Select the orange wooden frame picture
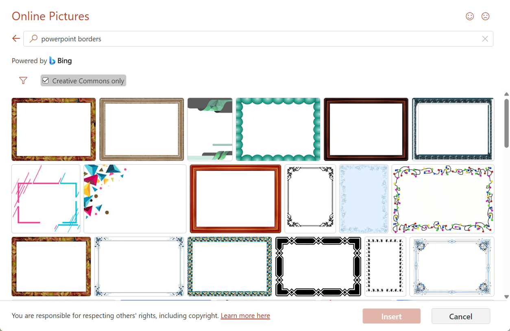The height and width of the screenshot is (331, 510). click(x=235, y=199)
